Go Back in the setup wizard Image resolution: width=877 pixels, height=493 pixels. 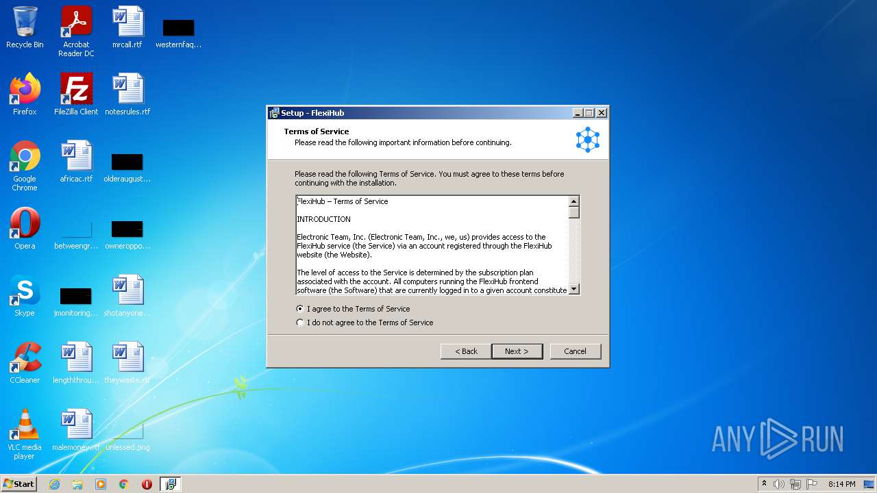[466, 351]
